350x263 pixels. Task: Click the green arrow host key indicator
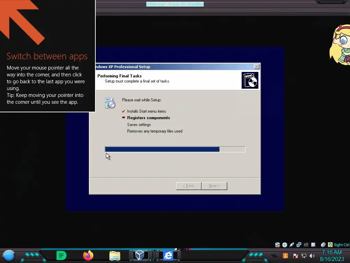tap(330, 245)
